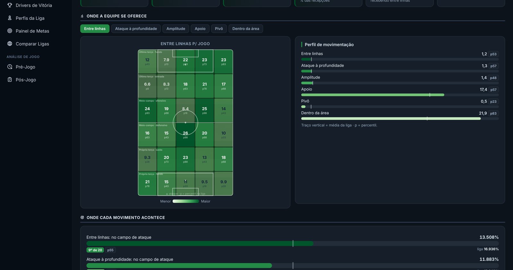Click the 13.508% value
This screenshot has width=513, height=270.
pos(489,237)
